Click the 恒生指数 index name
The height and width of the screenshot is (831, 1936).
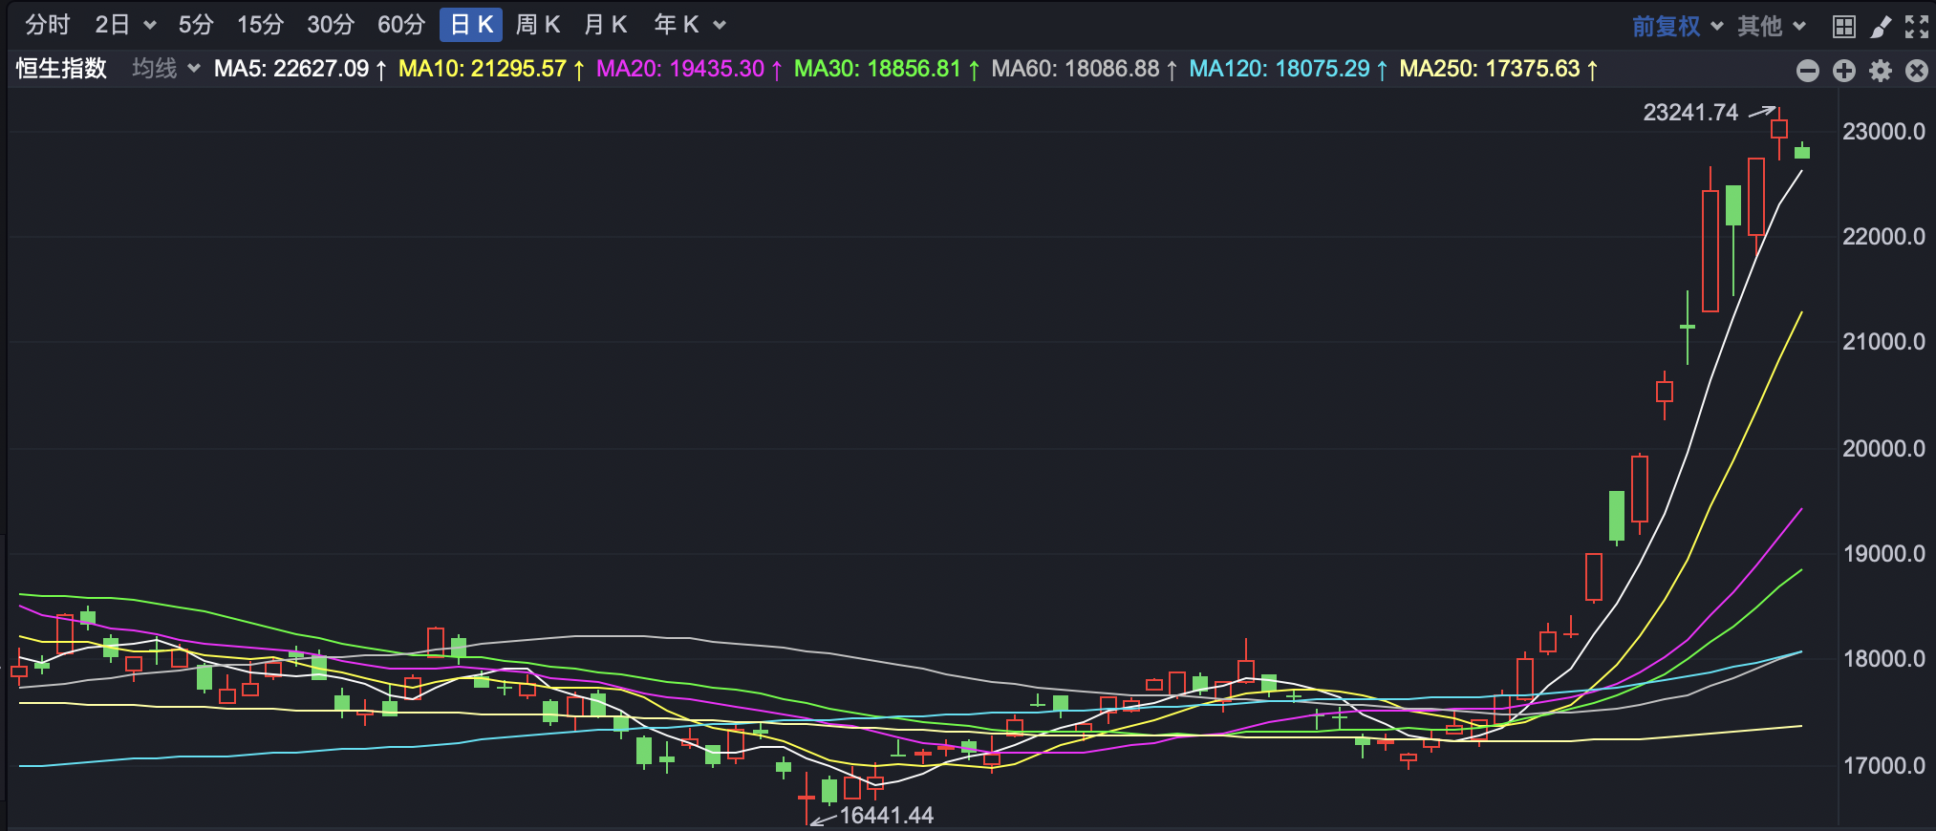click(x=61, y=69)
